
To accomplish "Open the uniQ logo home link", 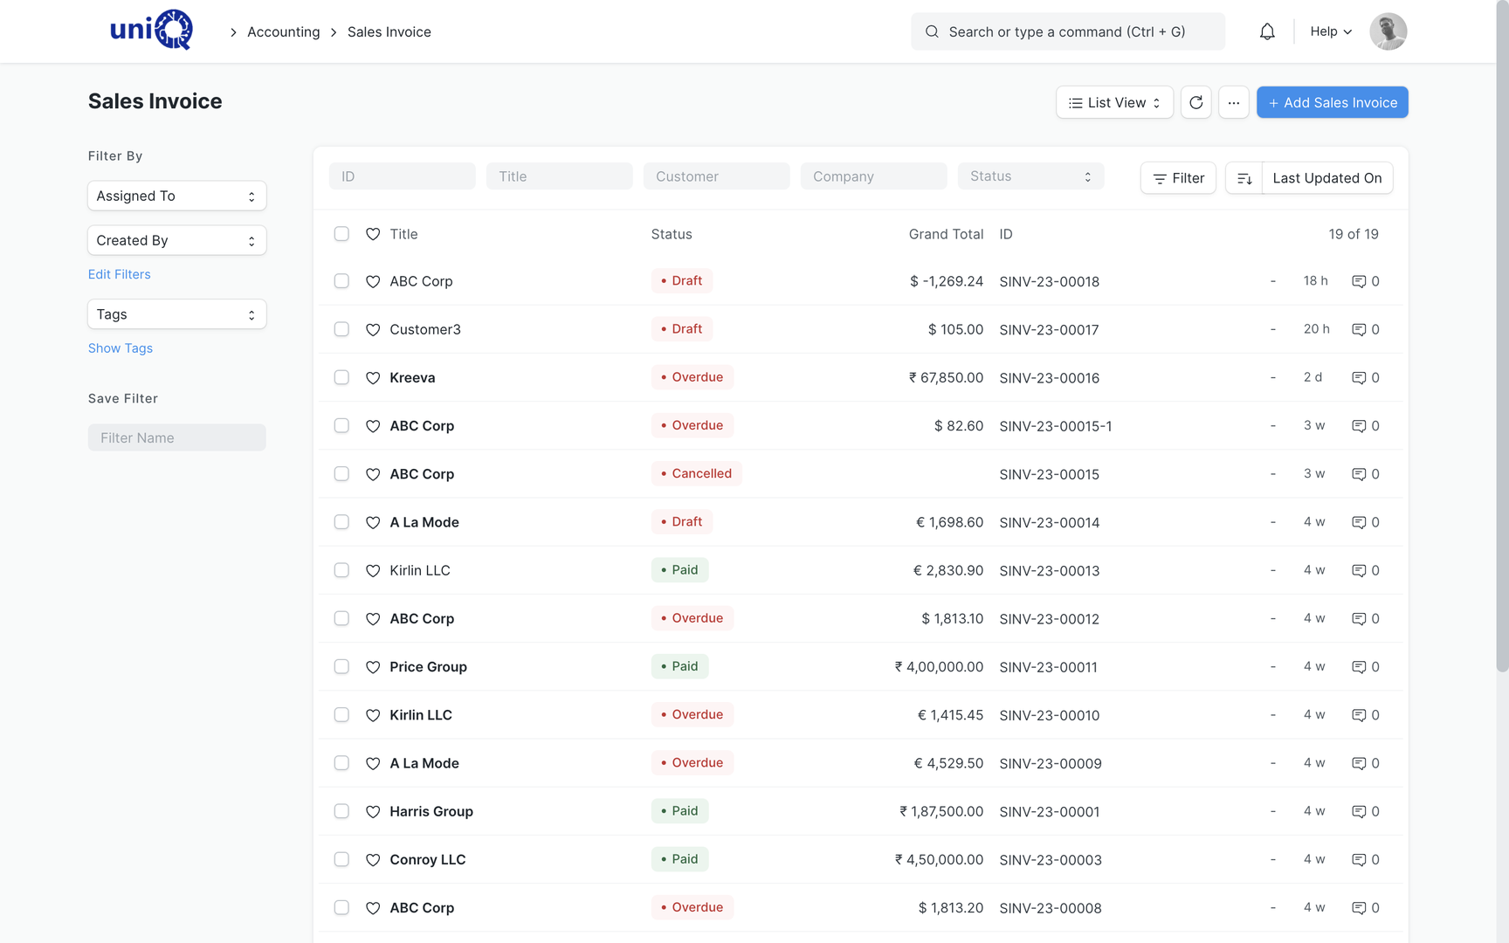I will pos(151,31).
